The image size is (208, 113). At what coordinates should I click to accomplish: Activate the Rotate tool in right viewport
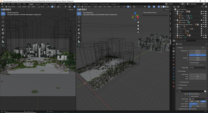(x=79, y=26)
